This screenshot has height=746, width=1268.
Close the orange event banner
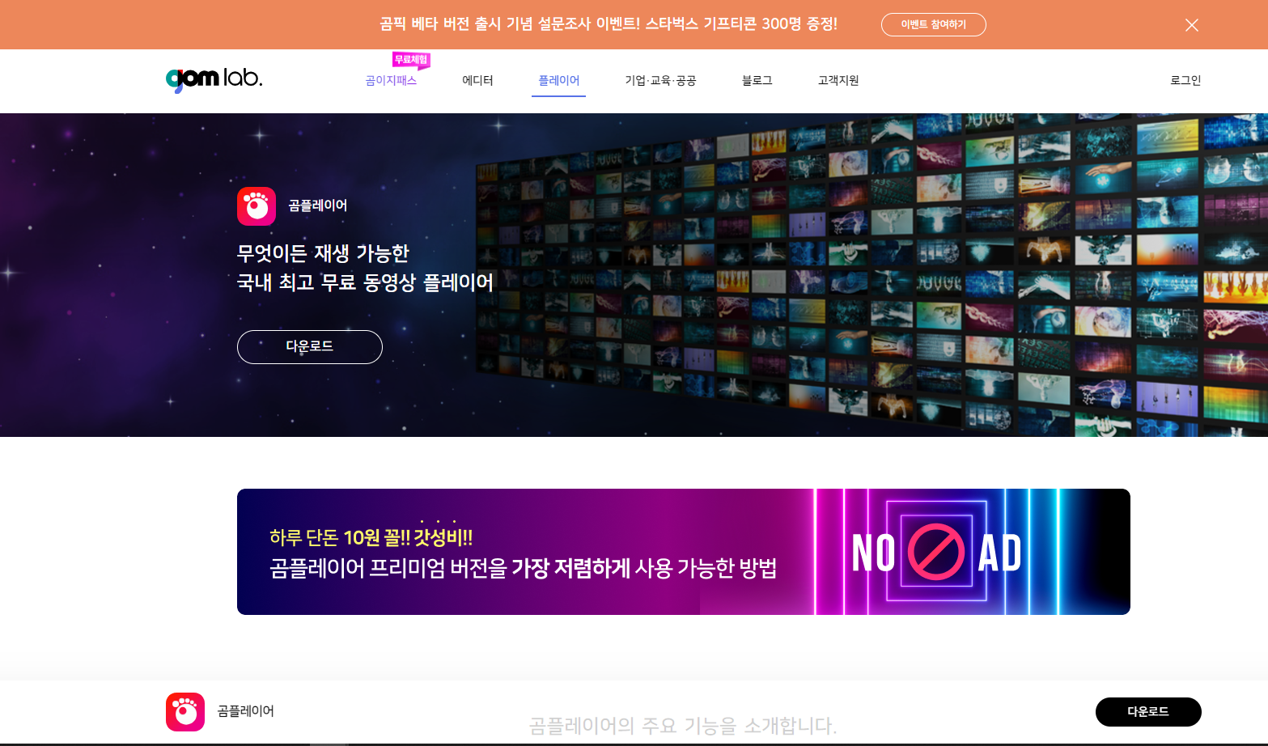click(x=1192, y=25)
